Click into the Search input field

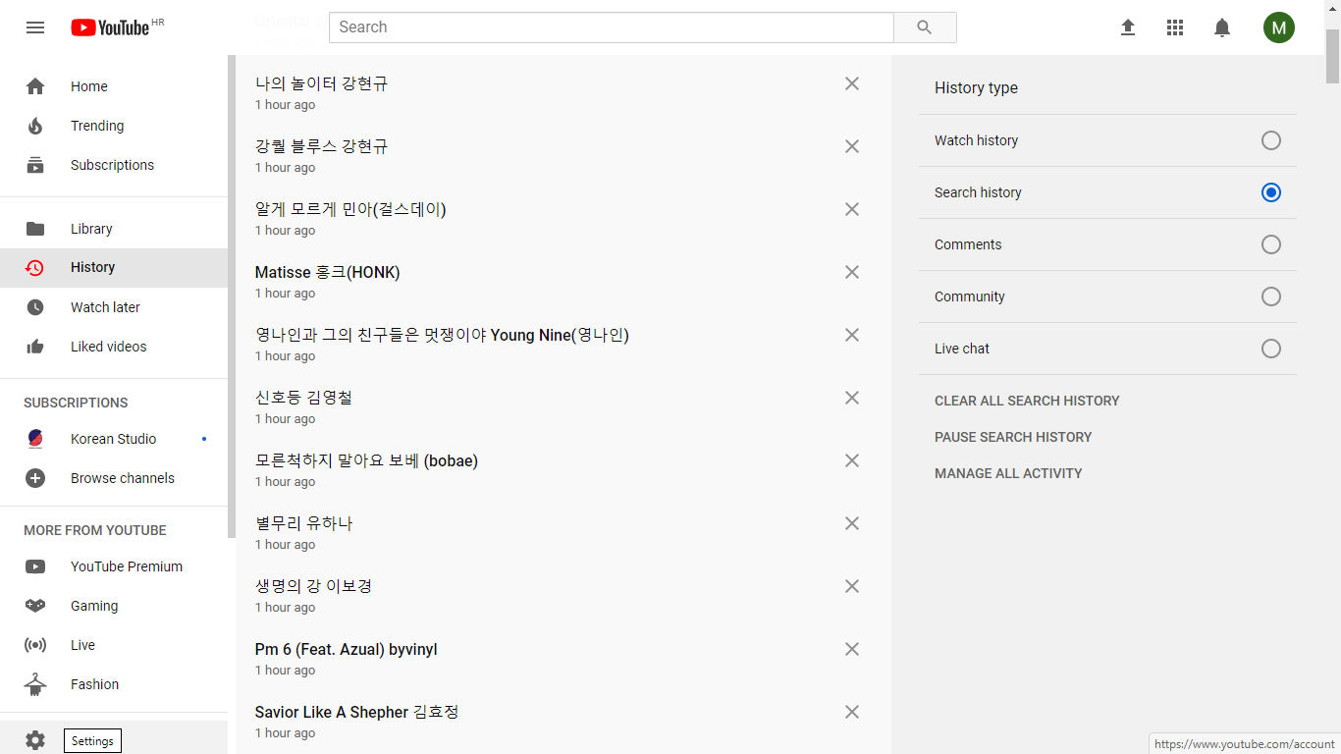[x=612, y=27]
